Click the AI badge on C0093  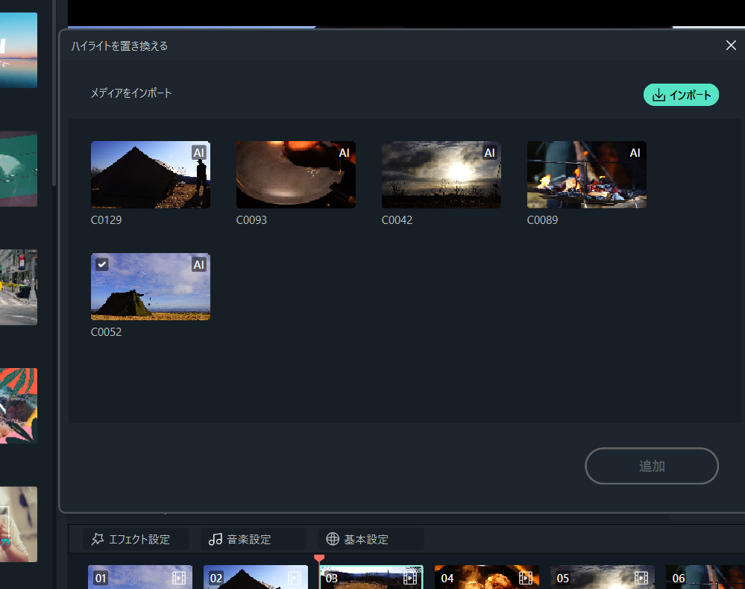click(345, 153)
